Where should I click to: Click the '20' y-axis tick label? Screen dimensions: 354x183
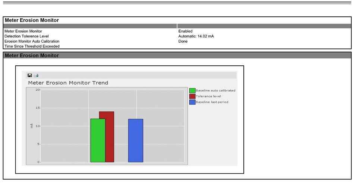[38, 90]
